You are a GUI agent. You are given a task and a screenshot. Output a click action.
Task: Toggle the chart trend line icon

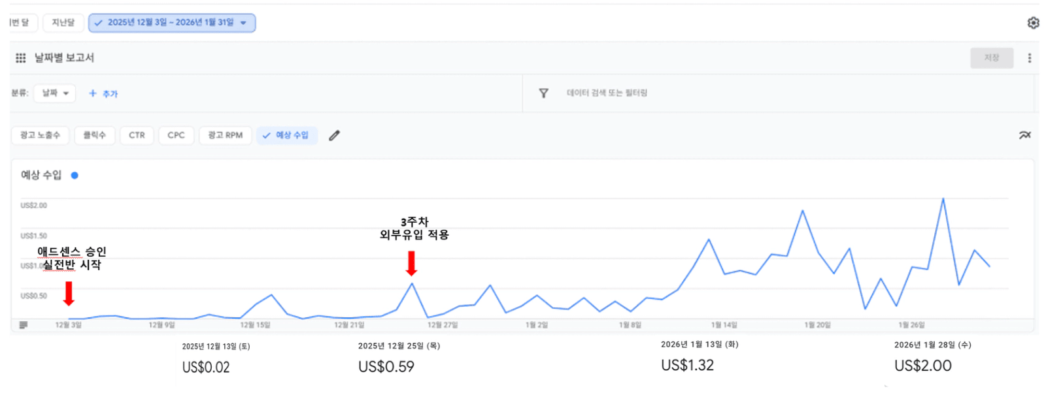coord(1024,135)
